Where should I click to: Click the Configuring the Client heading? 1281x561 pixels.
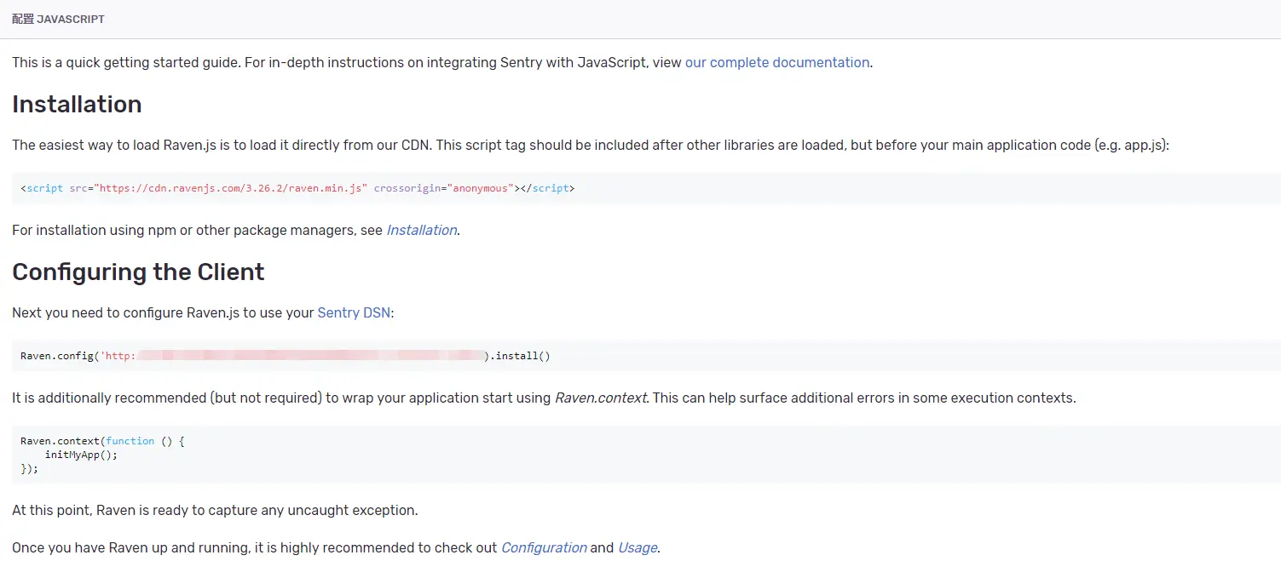[138, 272]
